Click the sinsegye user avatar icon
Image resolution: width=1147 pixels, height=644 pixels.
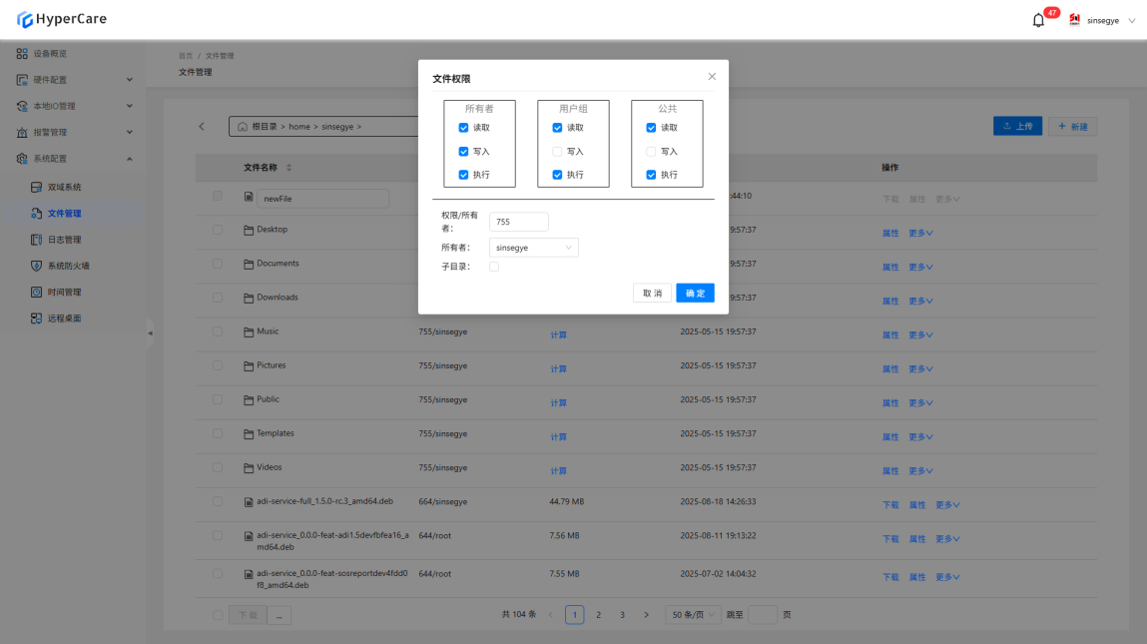(x=1075, y=20)
